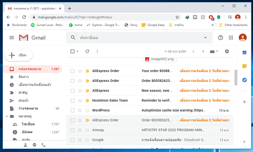Open the input tools keyboard dropdown

[x=214, y=52]
